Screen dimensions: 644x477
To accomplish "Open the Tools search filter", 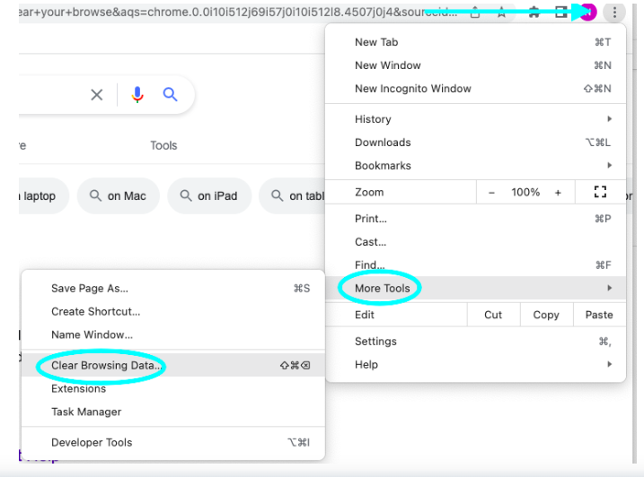I will click(x=163, y=145).
